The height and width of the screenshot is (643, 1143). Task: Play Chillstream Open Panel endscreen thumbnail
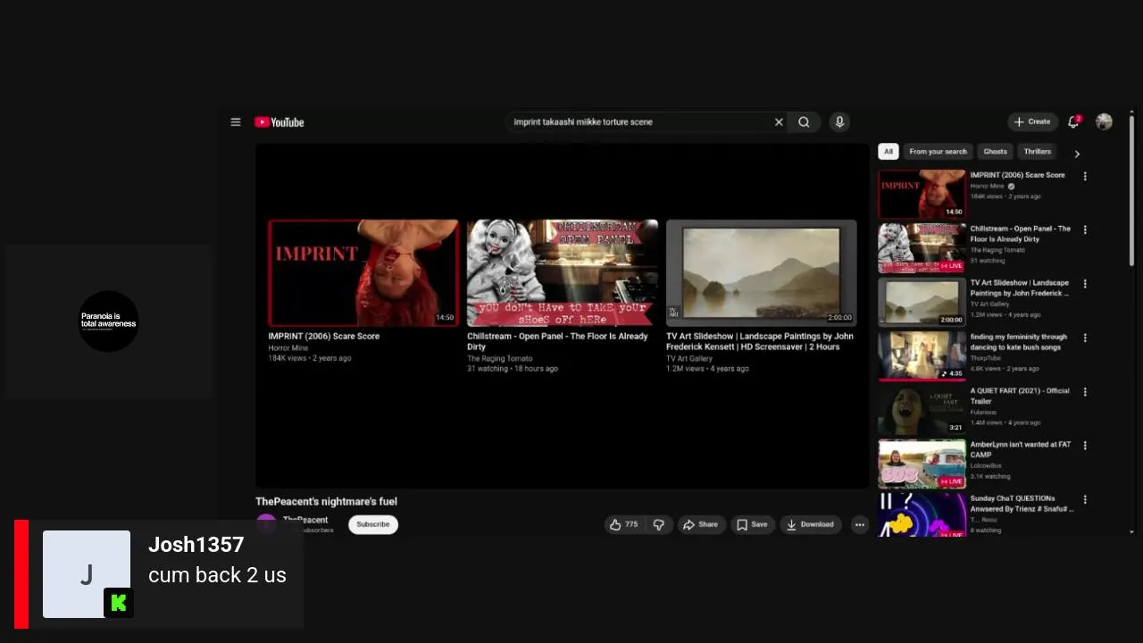563,273
